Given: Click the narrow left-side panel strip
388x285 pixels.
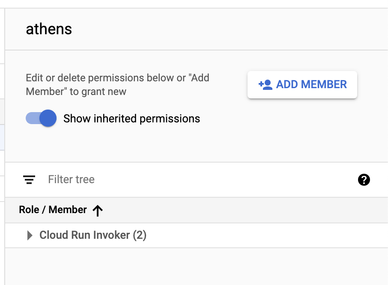Looking at the screenshot, I should tap(2, 171).
